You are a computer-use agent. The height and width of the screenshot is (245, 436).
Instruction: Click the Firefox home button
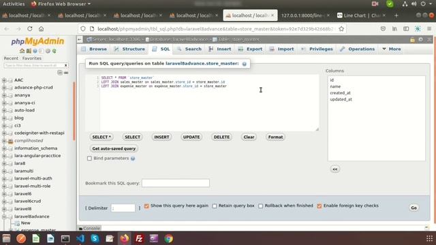coord(41,29)
